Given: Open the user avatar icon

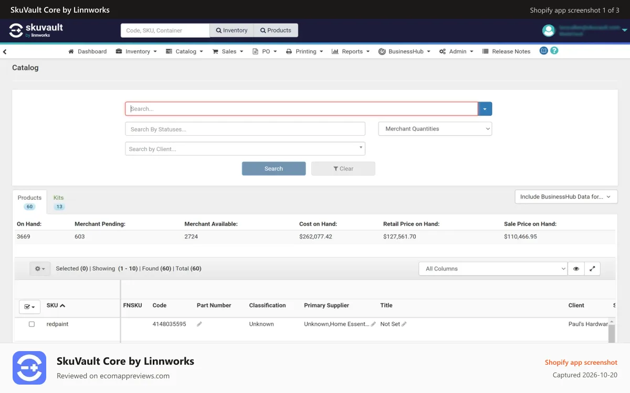Looking at the screenshot, I should pyautogui.click(x=549, y=30).
